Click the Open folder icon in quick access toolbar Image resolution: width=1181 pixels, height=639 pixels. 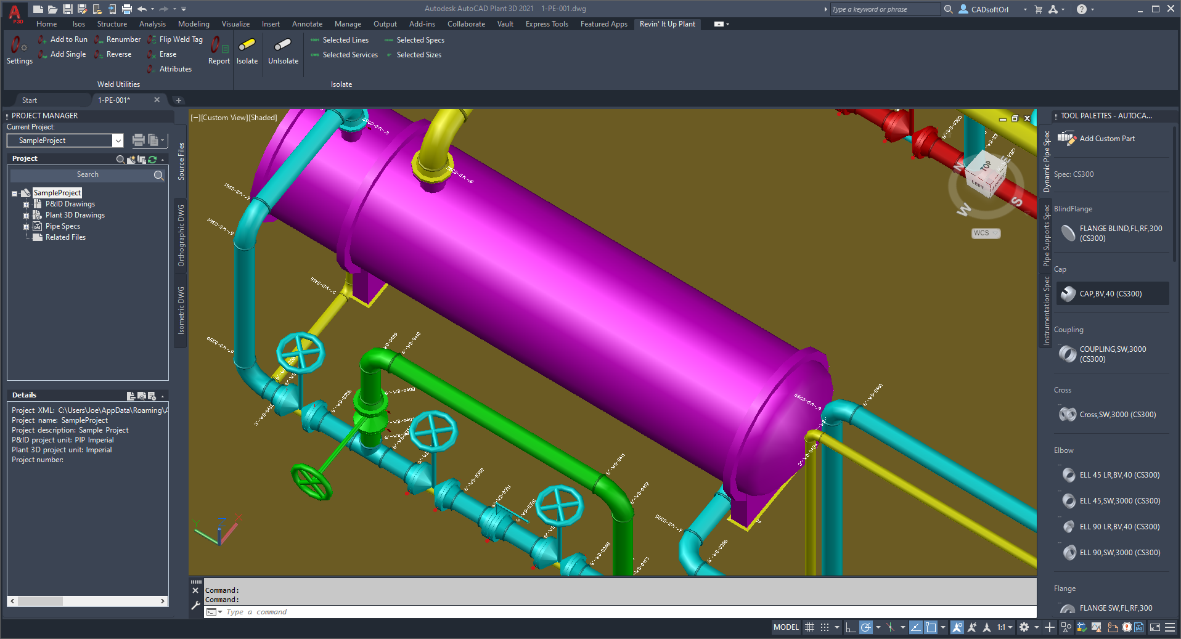tap(53, 9)
